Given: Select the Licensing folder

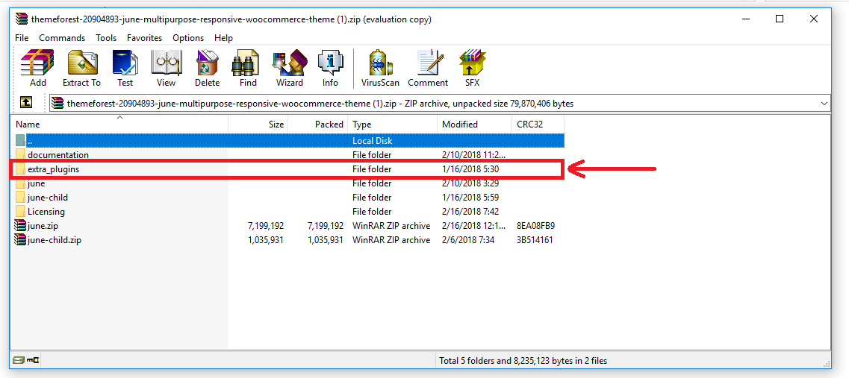Looking at the screenshot, I should 288,212.
